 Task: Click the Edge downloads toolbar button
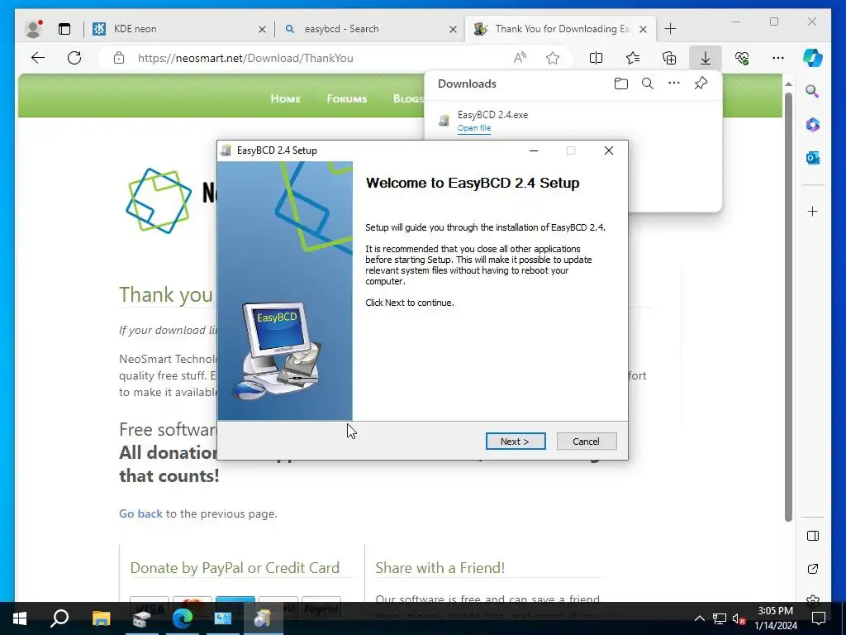pos(705,58)
